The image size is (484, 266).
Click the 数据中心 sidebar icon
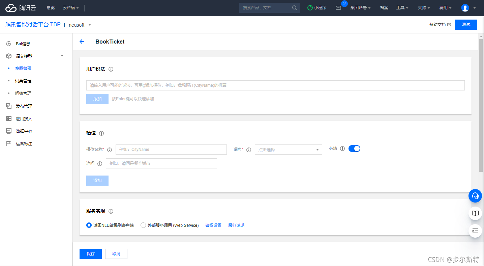pos(9,131)
